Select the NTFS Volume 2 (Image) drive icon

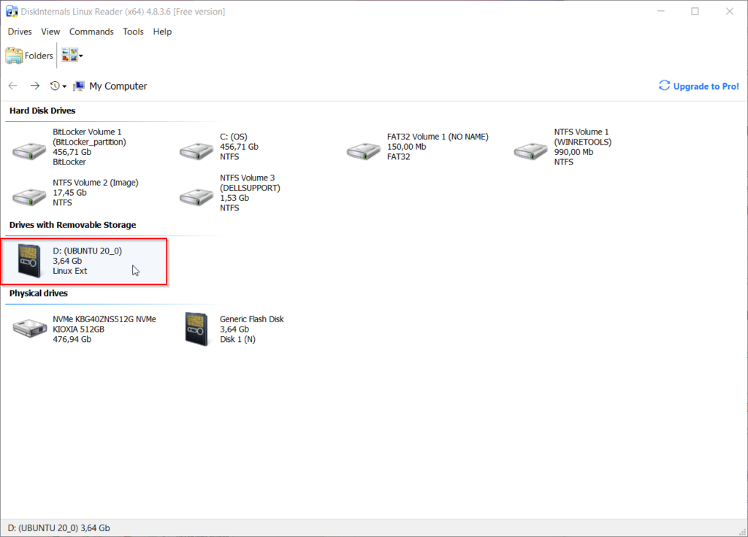(29, 197)
